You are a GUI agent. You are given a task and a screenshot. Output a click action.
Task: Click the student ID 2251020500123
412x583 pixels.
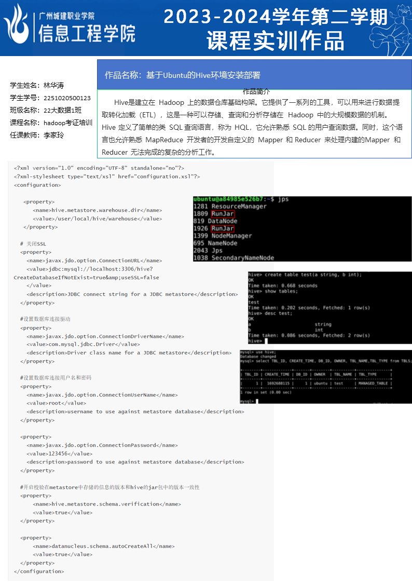click(67, 98)
